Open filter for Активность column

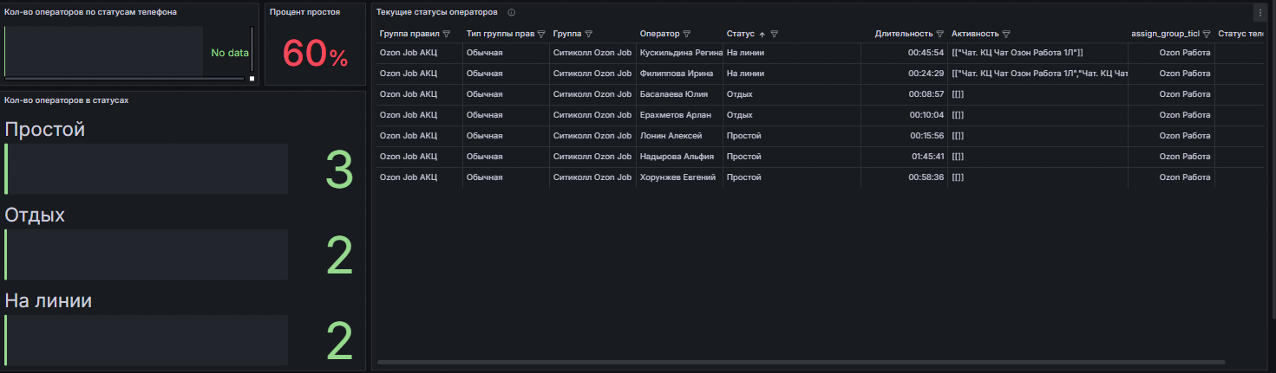(x=1006, y=34)
